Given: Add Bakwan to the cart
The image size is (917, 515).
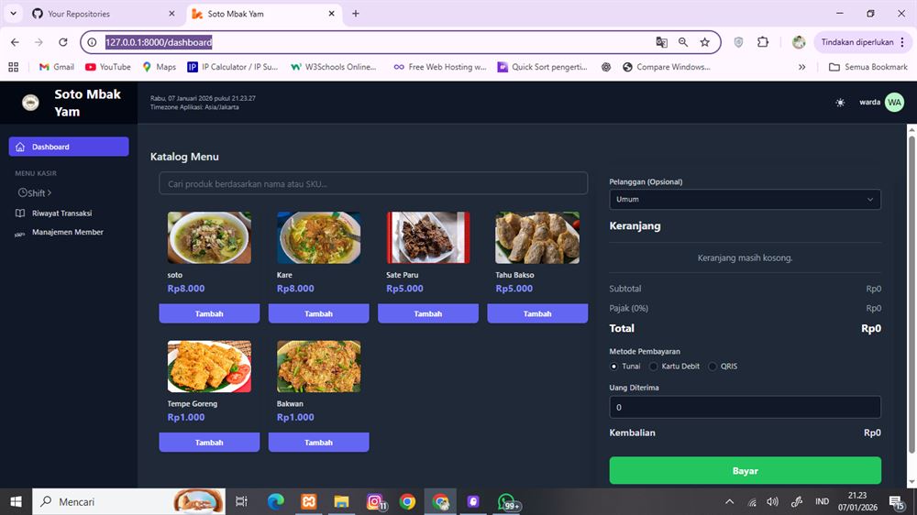Looking at the screenshot, I should [319, 443].
